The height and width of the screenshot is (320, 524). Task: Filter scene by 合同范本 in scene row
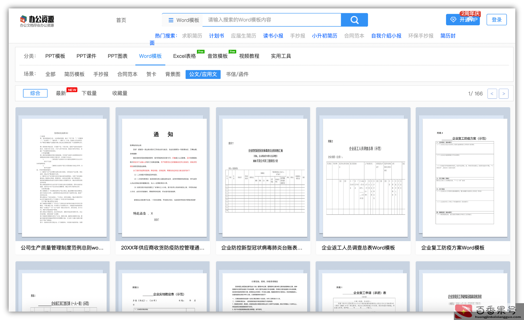point(127,74)
